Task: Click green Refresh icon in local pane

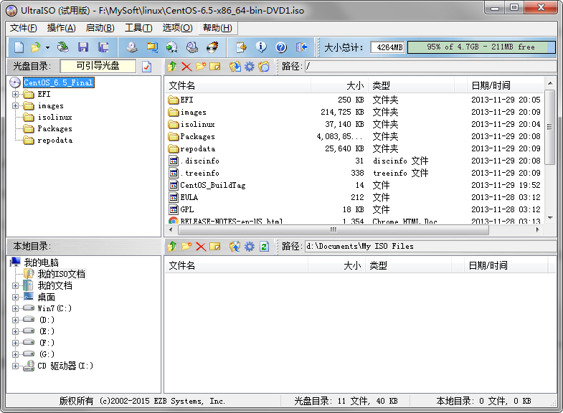Action: click(x=264, y=247)
